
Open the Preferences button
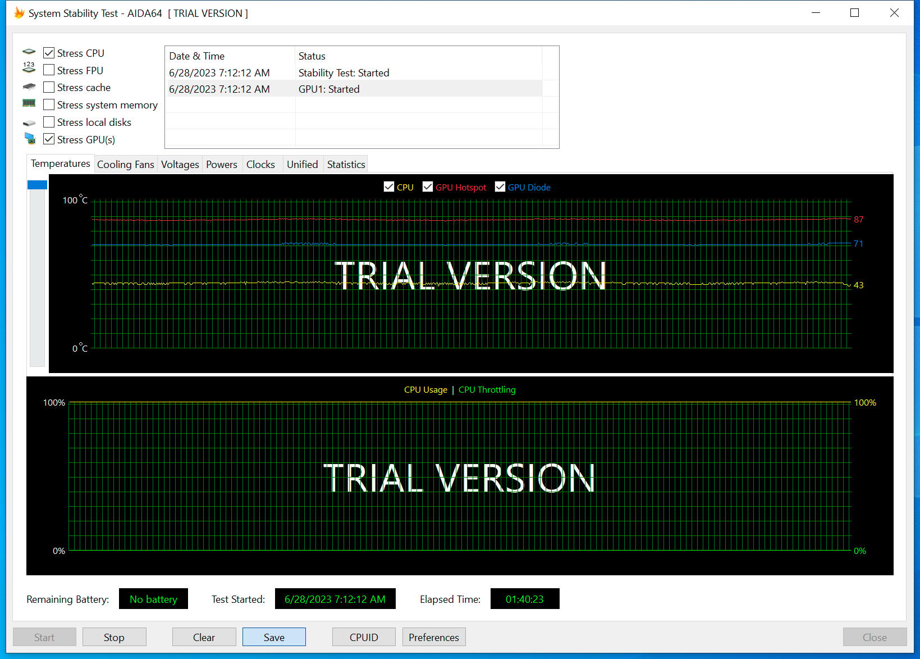[434, 637]
